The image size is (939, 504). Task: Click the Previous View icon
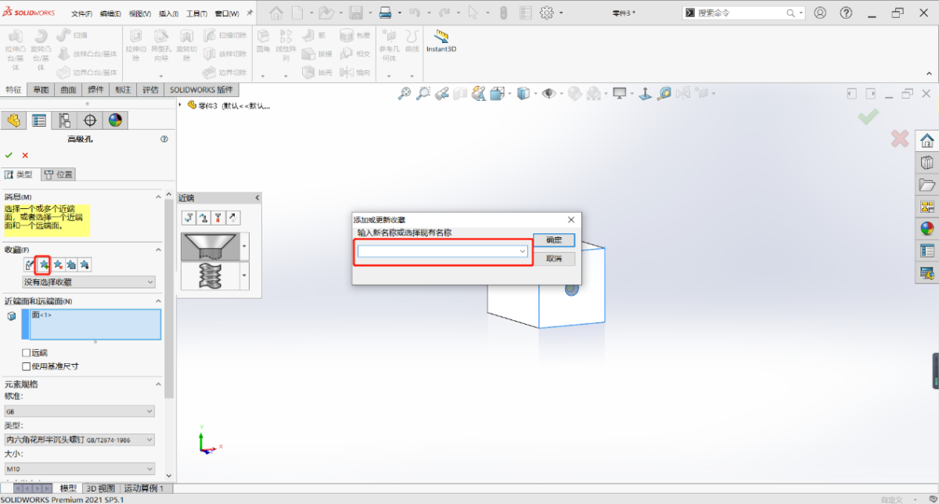point(441,93)
